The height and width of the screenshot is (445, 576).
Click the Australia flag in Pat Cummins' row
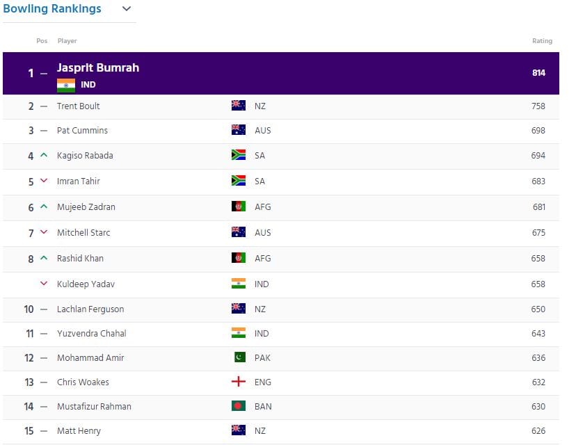point(239,130)
